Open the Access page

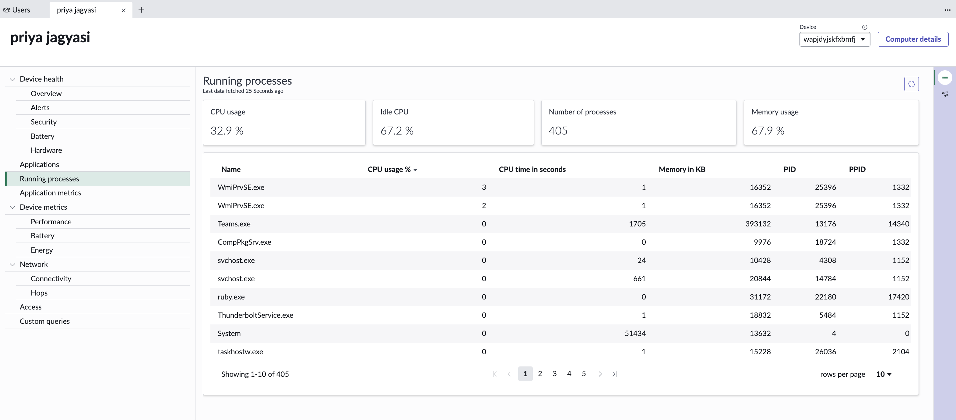point(30,307)
